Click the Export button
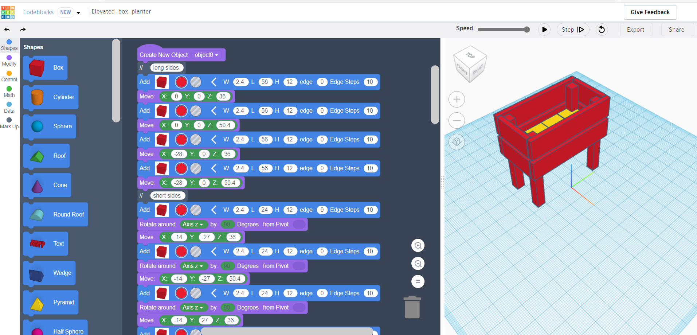 coord(635,30)
